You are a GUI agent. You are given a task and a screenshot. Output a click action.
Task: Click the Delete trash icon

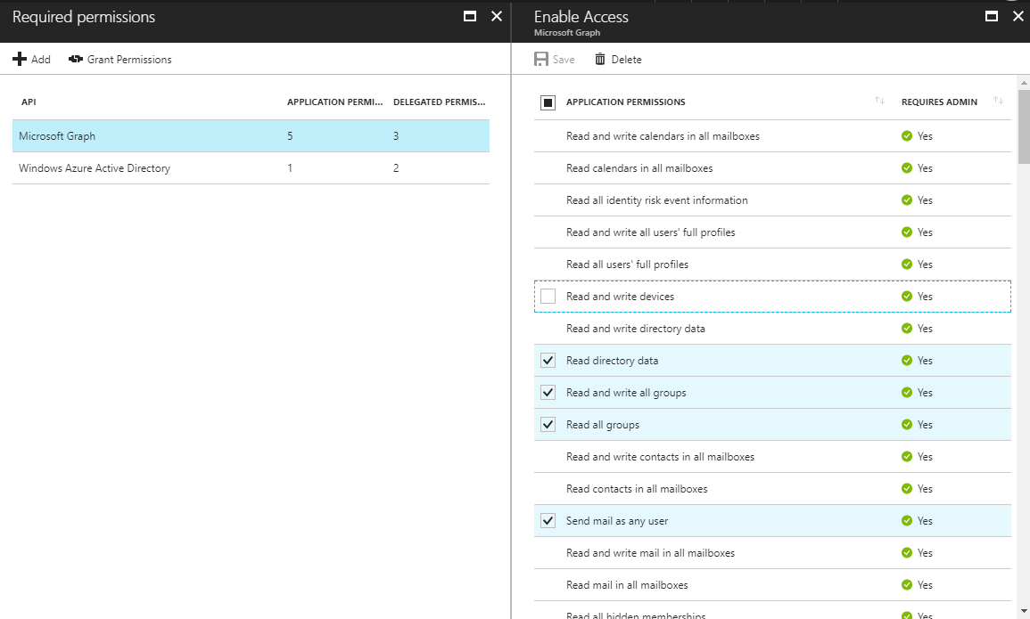tap(600, 60)
